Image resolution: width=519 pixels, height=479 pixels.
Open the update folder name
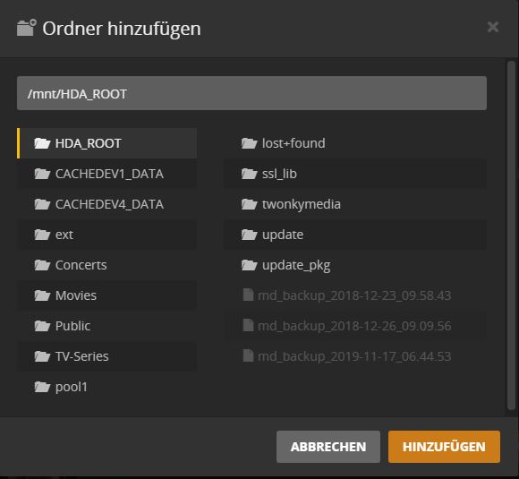283,235
